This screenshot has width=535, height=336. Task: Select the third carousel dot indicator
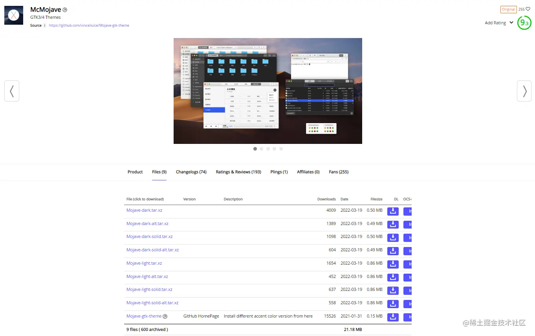click(268, 149)
